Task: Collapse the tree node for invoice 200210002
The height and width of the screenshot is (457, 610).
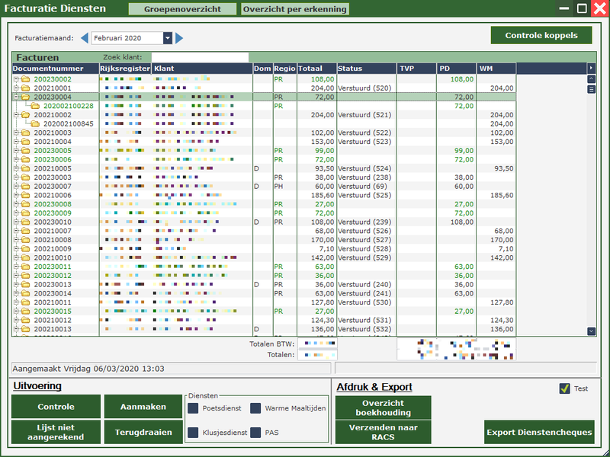Action: click(x=16, y=115)
